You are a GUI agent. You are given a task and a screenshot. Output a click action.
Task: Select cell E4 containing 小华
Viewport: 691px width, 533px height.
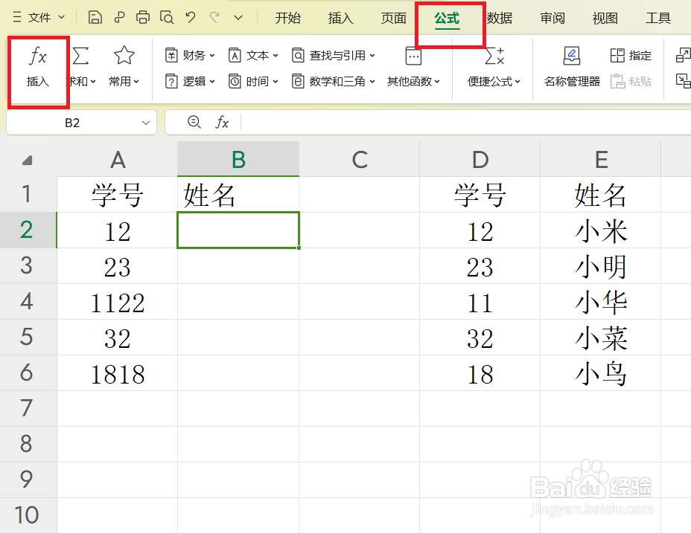click(601, 302)
